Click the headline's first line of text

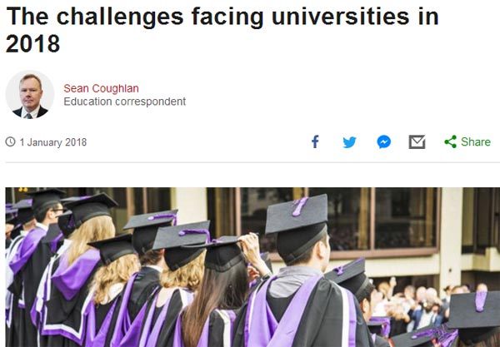click(x=222, y=17)
